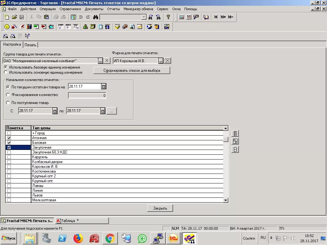Open the Calculator toolbar icon
Screen dimensions: 327x245
pyautogui.click(x=181, y=17)
